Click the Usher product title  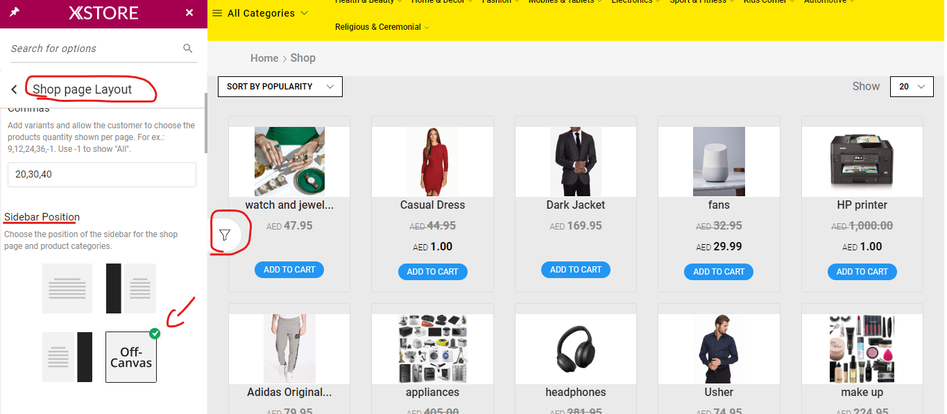[x=719, y=393]
